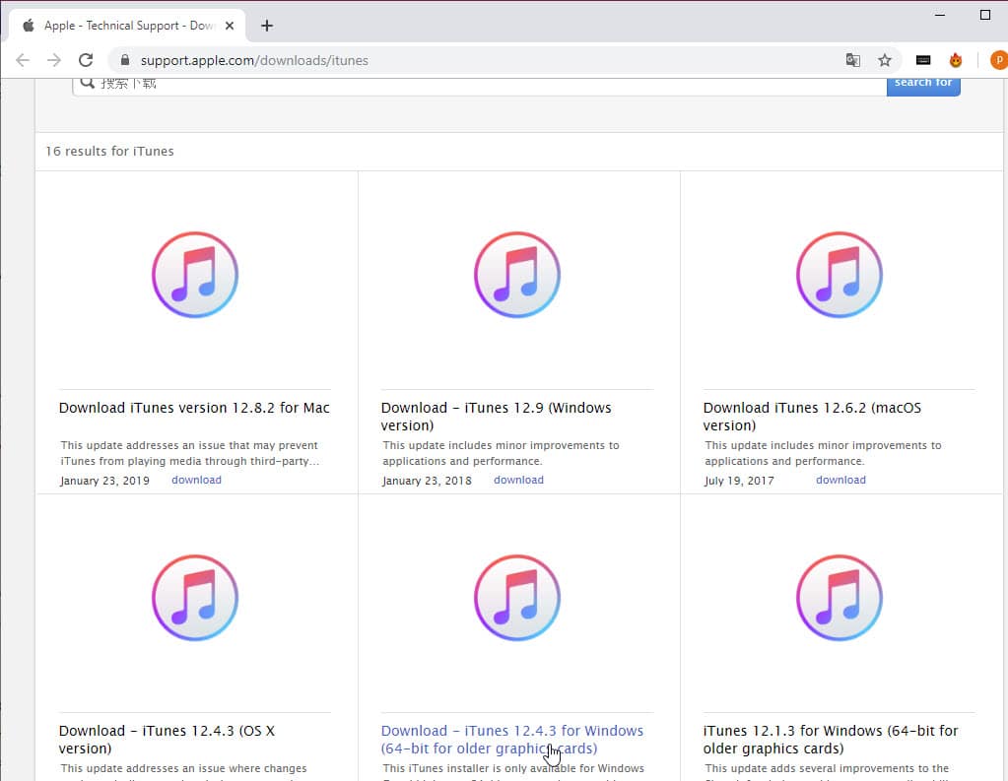The height and width of the screenshot is (781, 1008).
Task: Open Download – iTunes 12.9 (Windows version)
Action: tap(497, 417)
